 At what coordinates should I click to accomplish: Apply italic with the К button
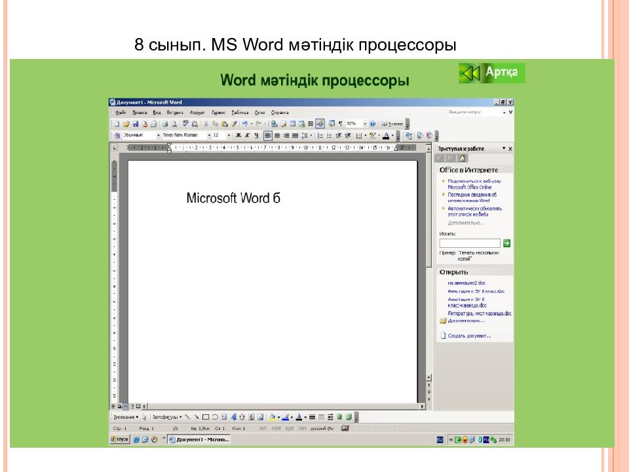coord(247,136)
